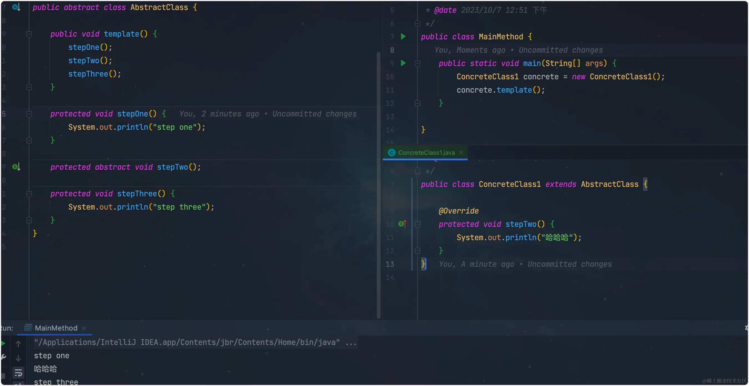Close the MainMethod run tab
Screen dimensions: 749x386
84,328
